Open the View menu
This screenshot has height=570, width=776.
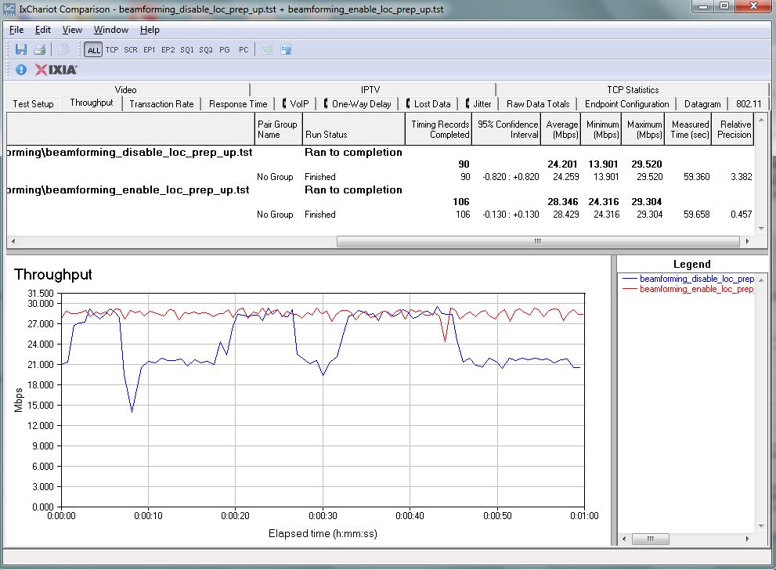[72, 30]
